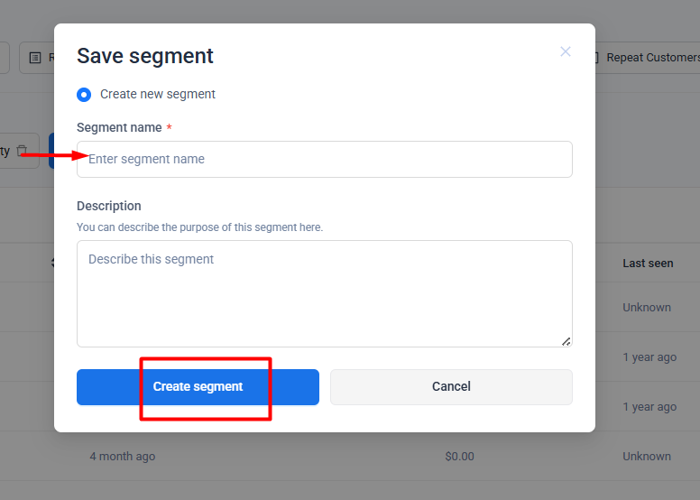The width and height of the screenshot is (700, 500).
Task: Click the list icon on the left segment tab
Action: [35, 58]
